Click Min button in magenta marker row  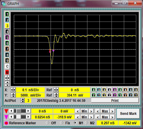(x=84, y=117)
